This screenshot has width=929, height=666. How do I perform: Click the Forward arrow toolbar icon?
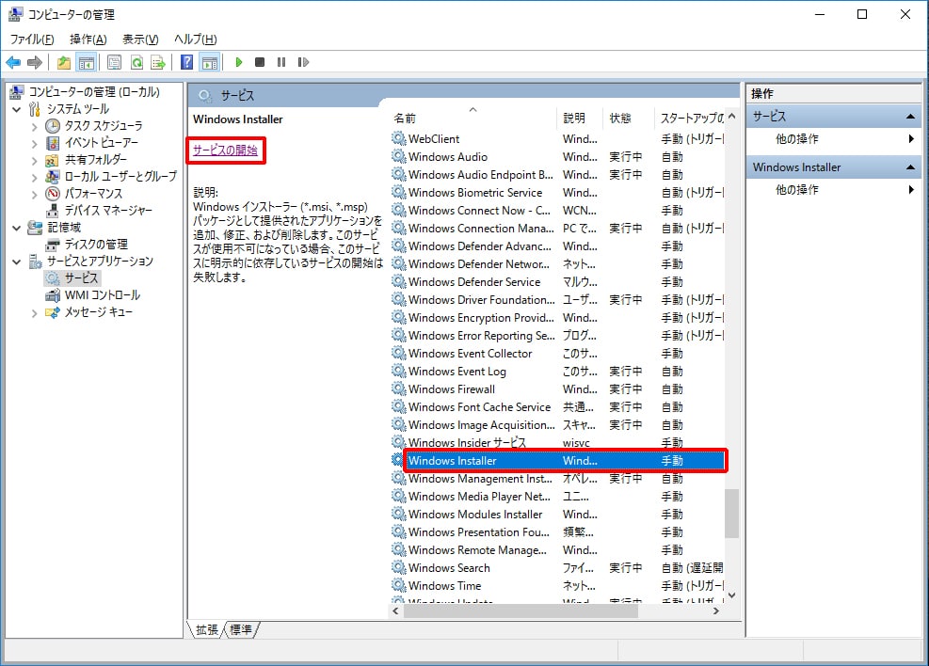(35, 62)
